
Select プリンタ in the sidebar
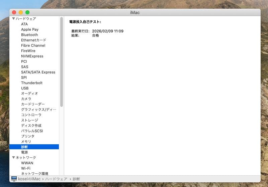(x=28, y=136)
